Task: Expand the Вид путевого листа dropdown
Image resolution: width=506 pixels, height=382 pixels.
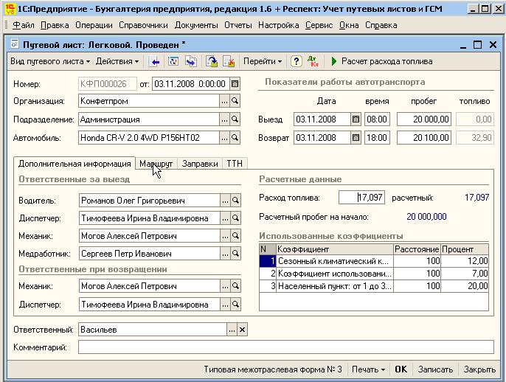Action: [49, 61]
